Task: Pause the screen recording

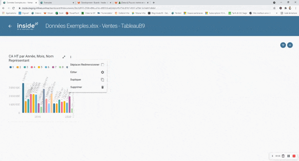Action: click(x=288, y=156)
